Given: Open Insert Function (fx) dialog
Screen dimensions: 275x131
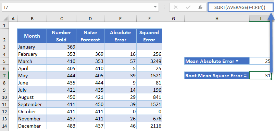Looking at the screenshot, I should (200, 8).
